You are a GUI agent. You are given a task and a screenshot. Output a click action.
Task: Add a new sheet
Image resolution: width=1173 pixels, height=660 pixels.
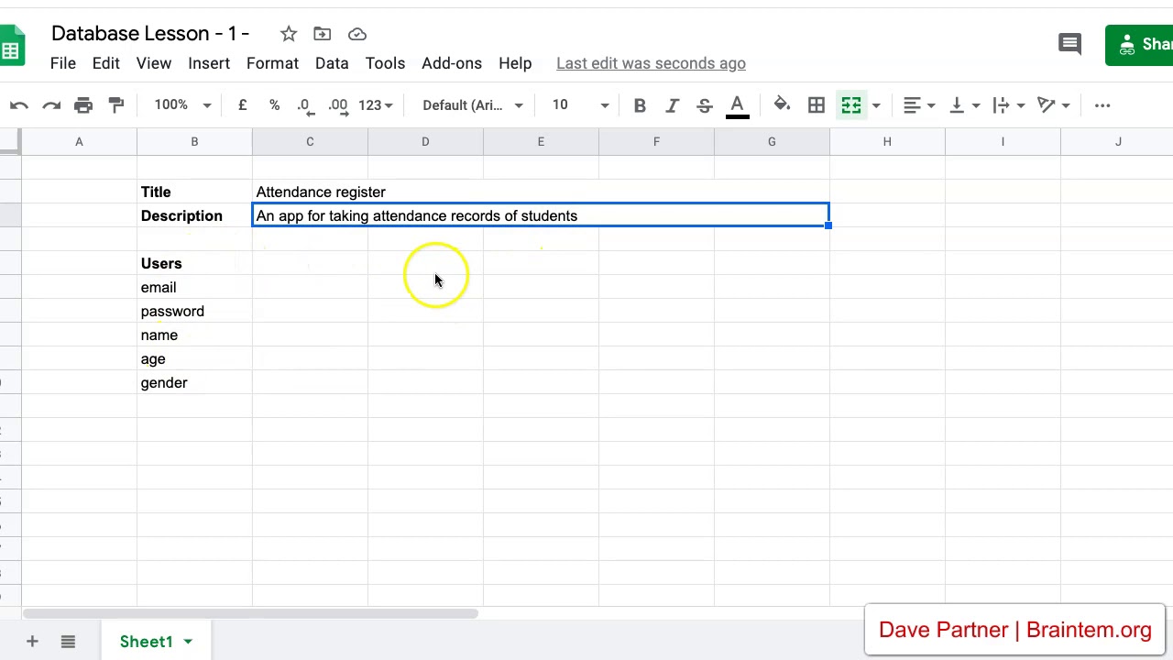(32, 642)
